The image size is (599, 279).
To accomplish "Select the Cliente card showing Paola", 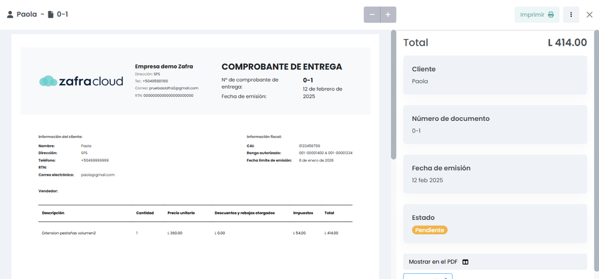I will tap(495, 75).
